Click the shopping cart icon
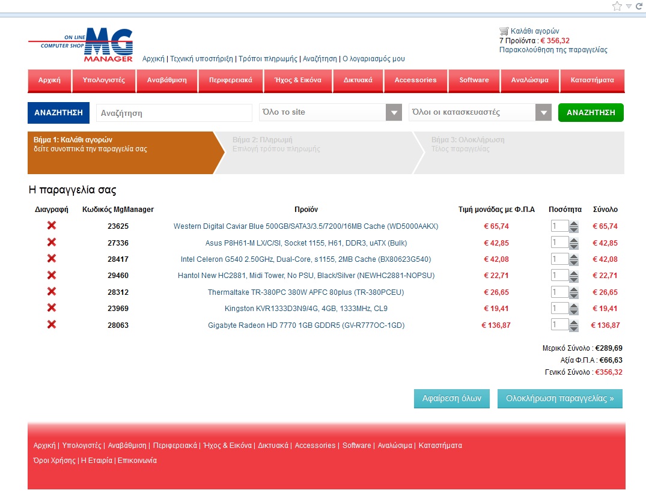The height and width of the screenshot is (499, 646). (x=504, y=31)
